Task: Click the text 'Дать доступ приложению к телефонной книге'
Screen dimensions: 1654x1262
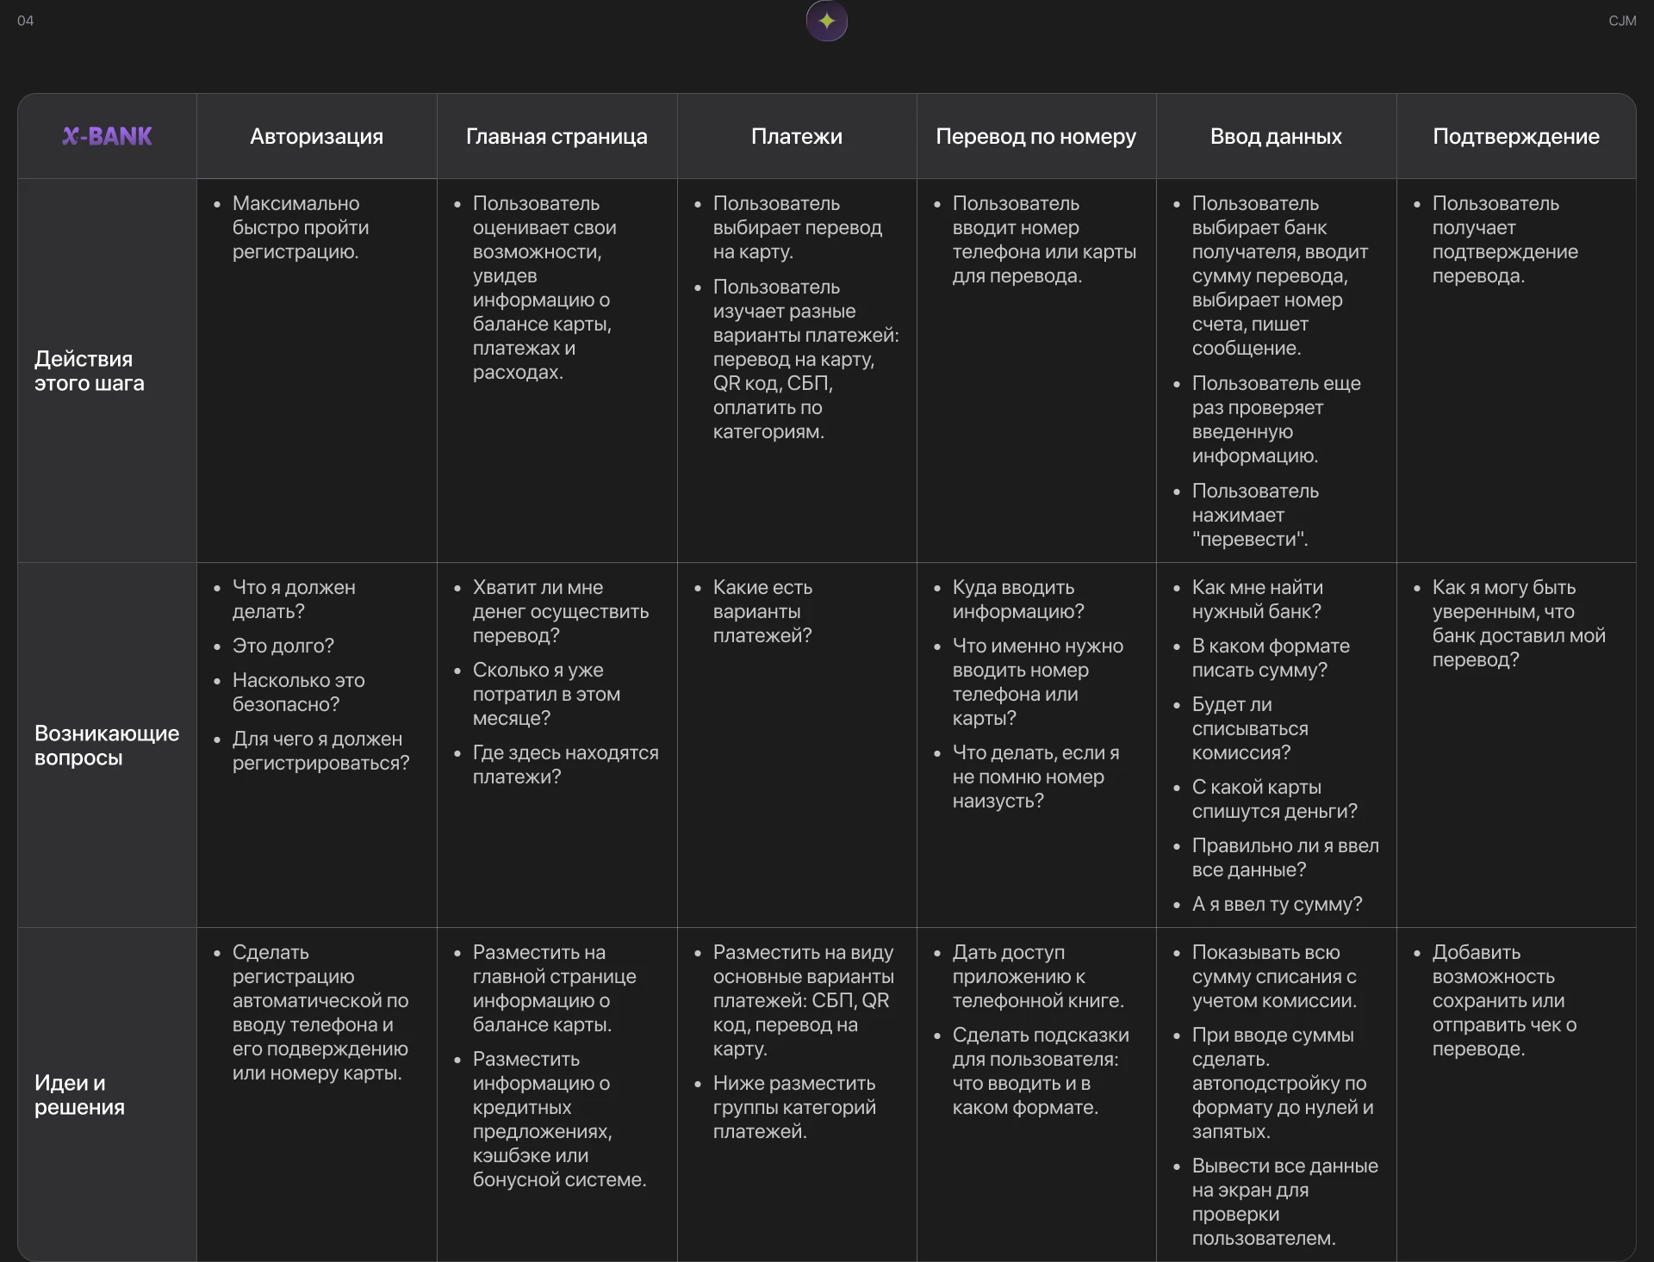Action: coord(1037,976)
